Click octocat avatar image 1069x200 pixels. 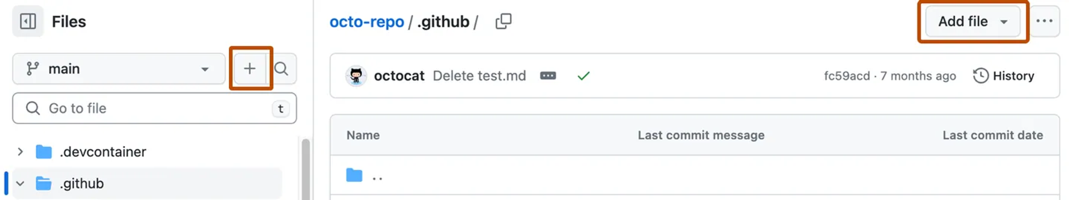point(356,76)
